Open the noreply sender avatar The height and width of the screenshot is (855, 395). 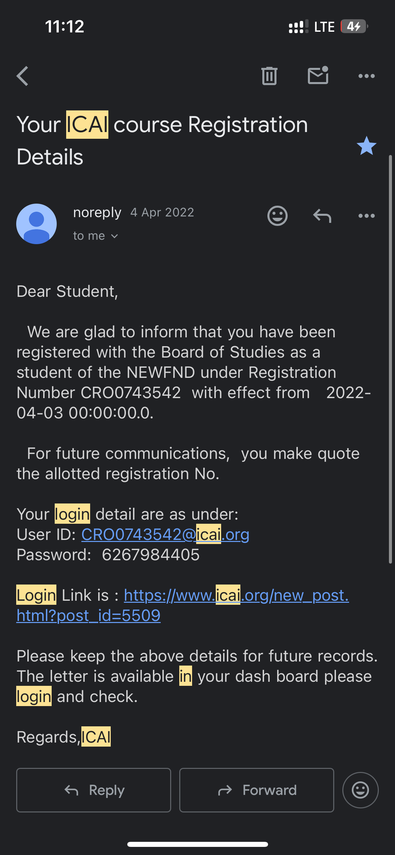(x=36, y=224)
